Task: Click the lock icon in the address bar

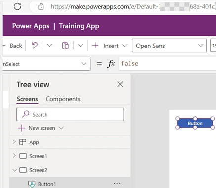Action: pyautogui.click(x=41, y=7)
